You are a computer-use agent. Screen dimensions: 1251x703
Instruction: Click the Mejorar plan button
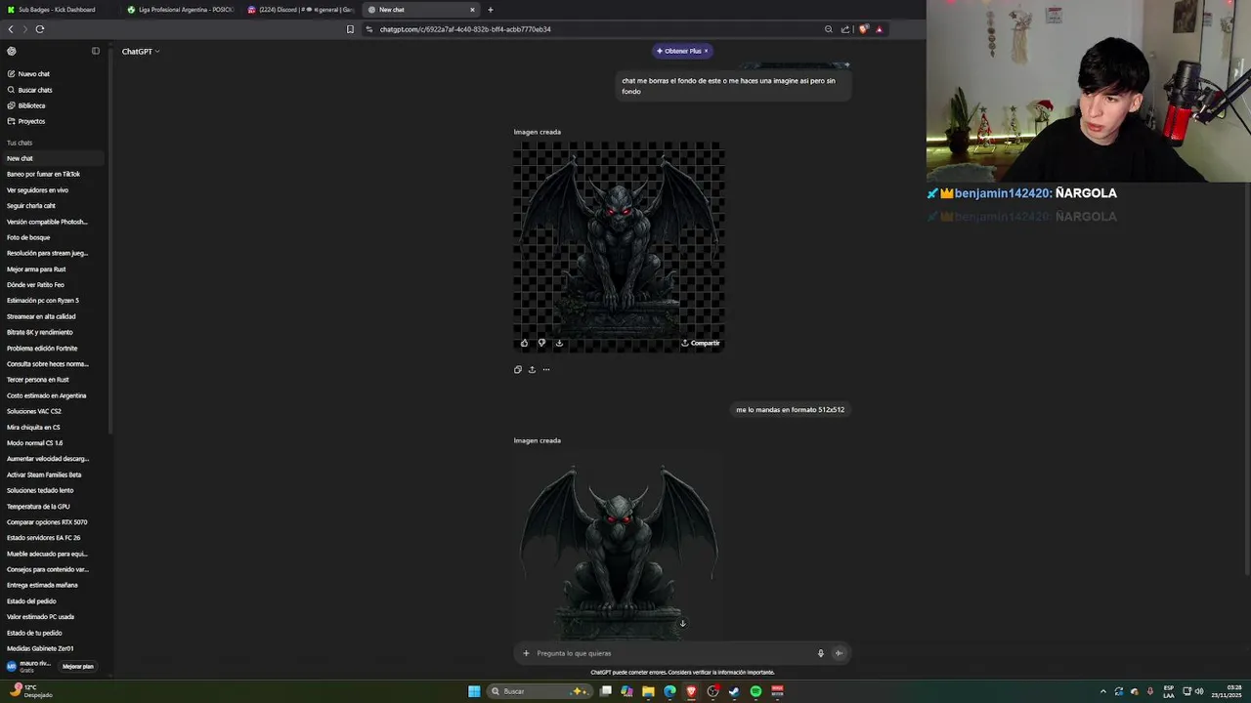pyautogui.click(x=78, y=667)
